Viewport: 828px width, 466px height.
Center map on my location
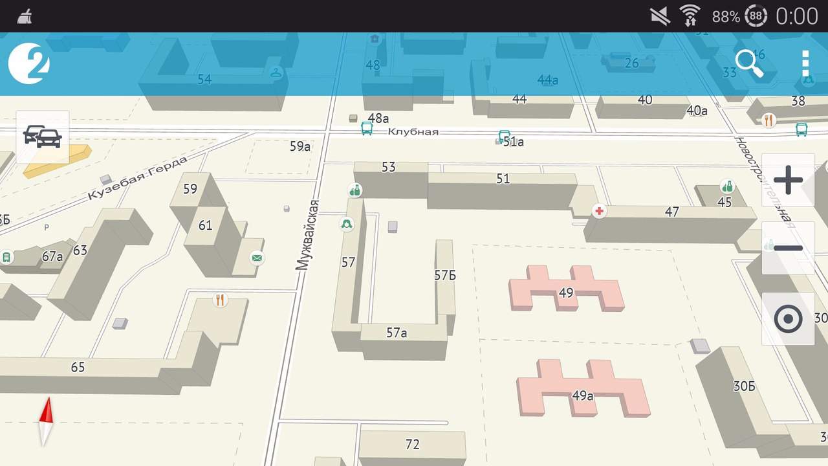(788, 318)
